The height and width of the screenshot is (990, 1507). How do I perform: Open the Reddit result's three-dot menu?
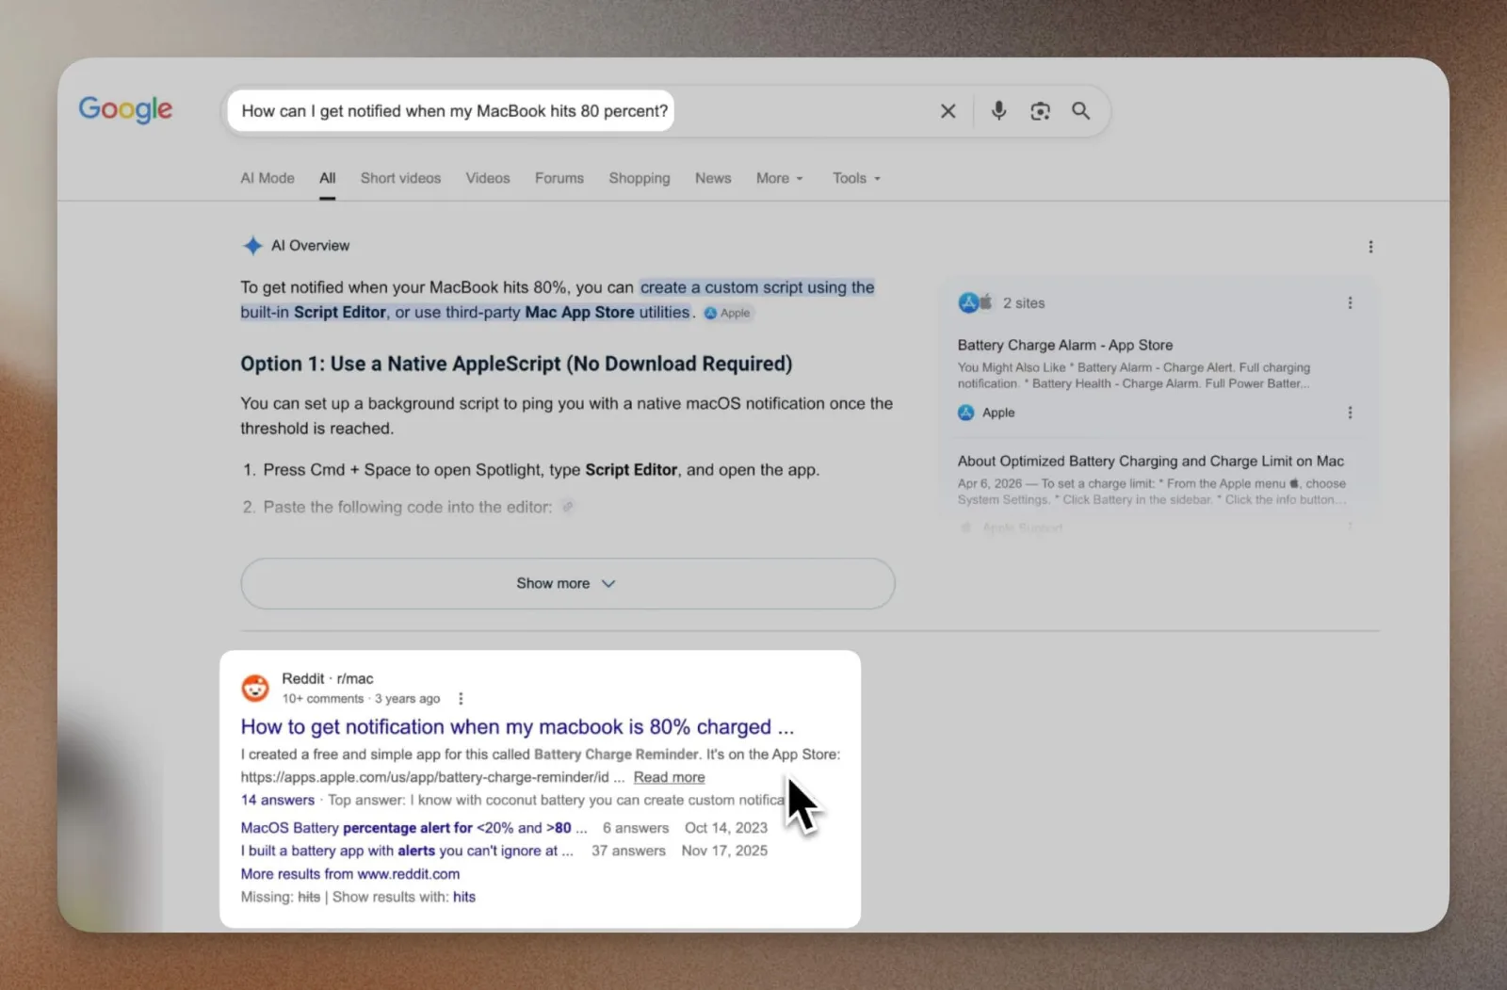click(461, 699)
